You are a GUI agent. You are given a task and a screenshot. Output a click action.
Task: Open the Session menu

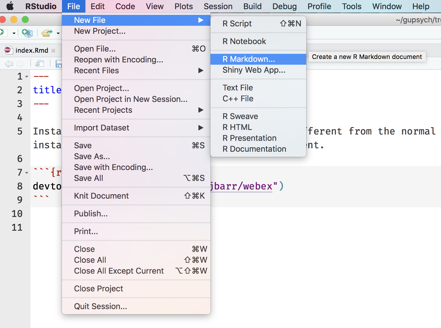pyautogui.click(x=218, y=6)
